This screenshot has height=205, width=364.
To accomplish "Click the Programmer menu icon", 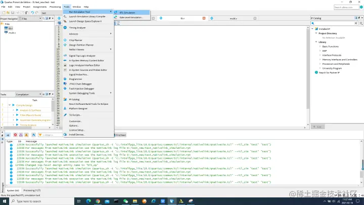I will pyautogui.click(x=65, y=79).
